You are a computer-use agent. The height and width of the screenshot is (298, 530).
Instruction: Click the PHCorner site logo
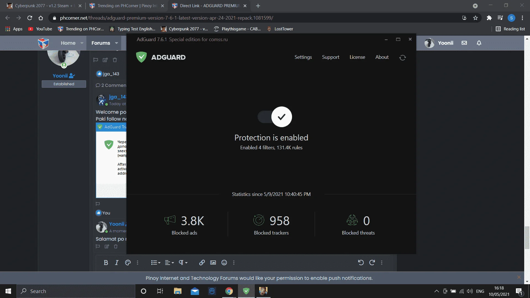(43, 43)
